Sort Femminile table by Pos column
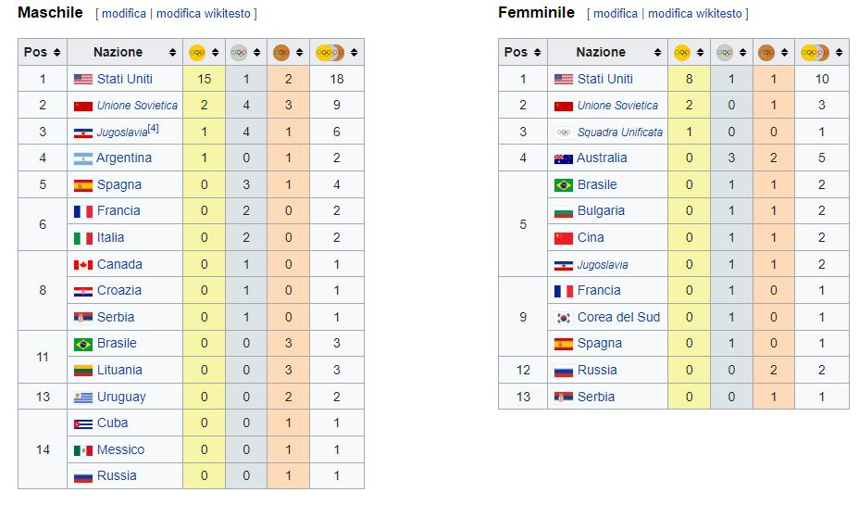859x505 pixels. point(537,53)
